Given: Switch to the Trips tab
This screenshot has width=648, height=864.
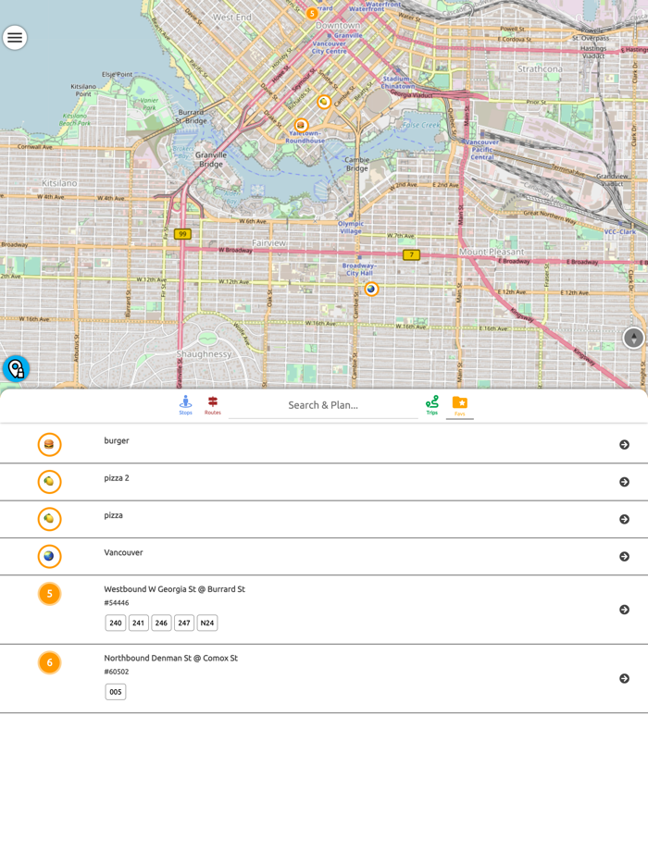Looking at the screenshot, I should [x=431, y=405].
